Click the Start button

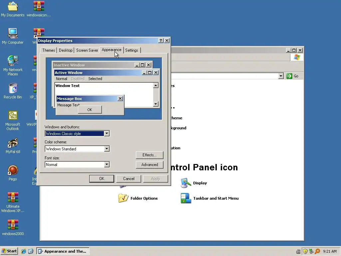9,251
